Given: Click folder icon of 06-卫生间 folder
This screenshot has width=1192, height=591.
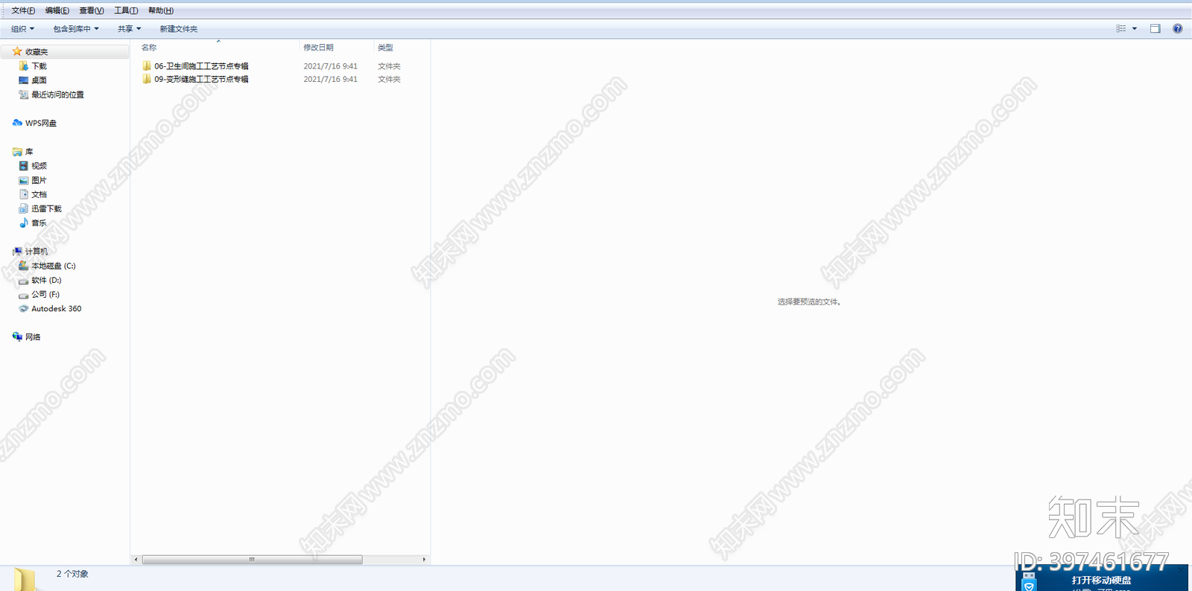Looking at the screenshot, I should [x=147, y=66].
